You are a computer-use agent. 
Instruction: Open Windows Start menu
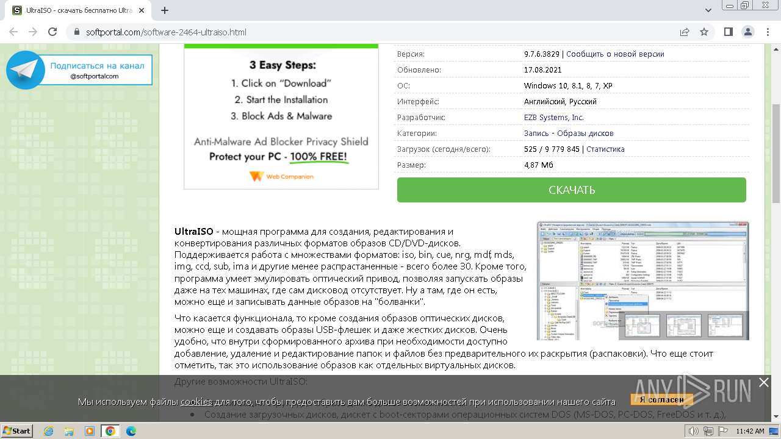[x=17, y=430]
